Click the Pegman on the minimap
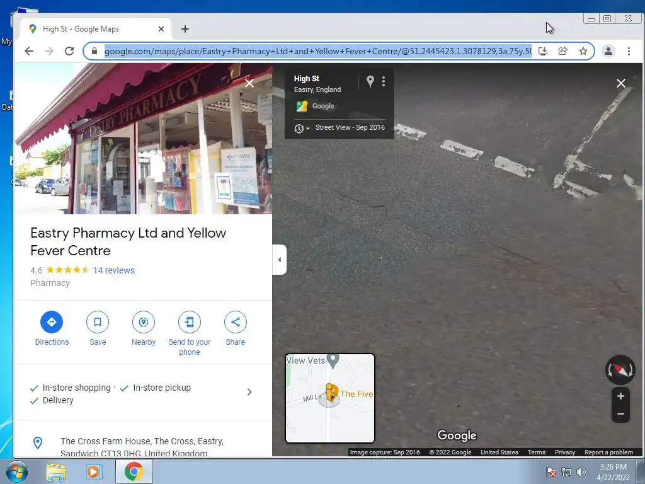The image size is (645, 484). tap(330, 392)
